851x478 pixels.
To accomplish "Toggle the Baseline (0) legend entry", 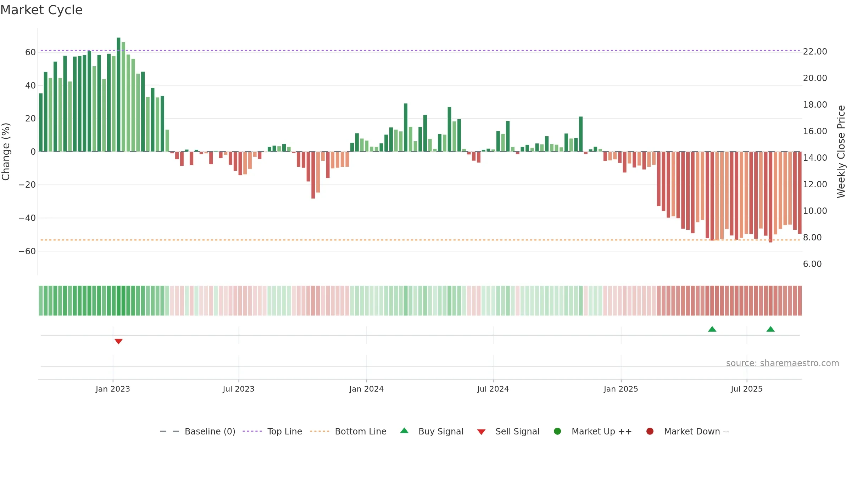I will pos(198,431).
